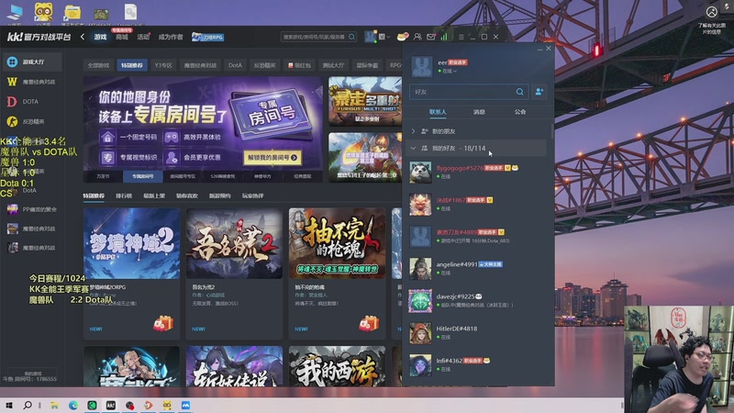Switch to the 最新上架 list tab

(x=154, y=195)
